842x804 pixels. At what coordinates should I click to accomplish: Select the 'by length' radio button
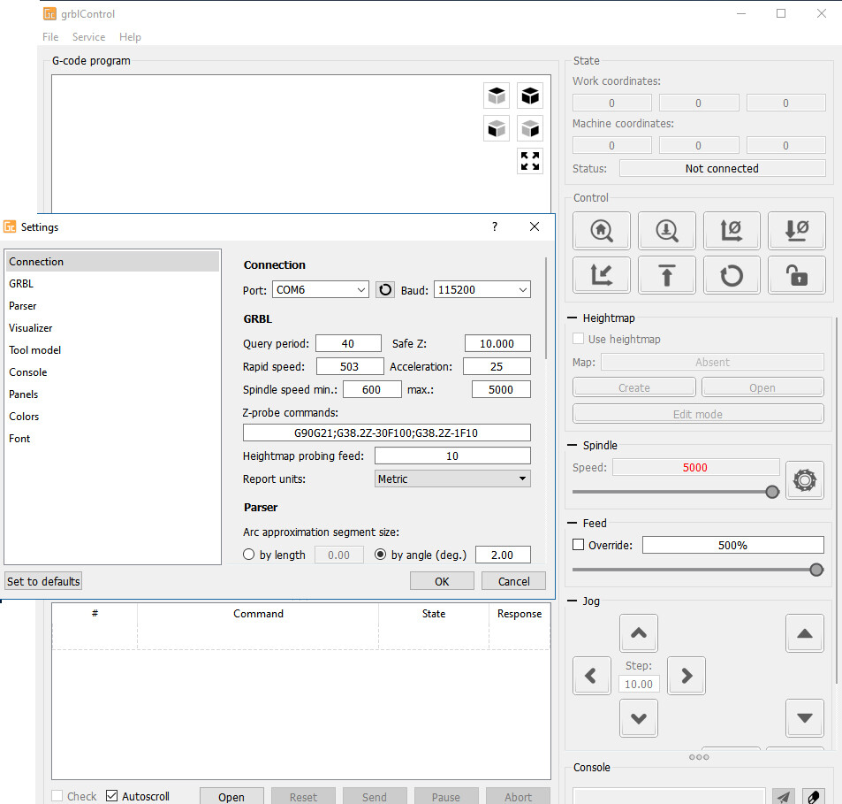click(248, 554)
